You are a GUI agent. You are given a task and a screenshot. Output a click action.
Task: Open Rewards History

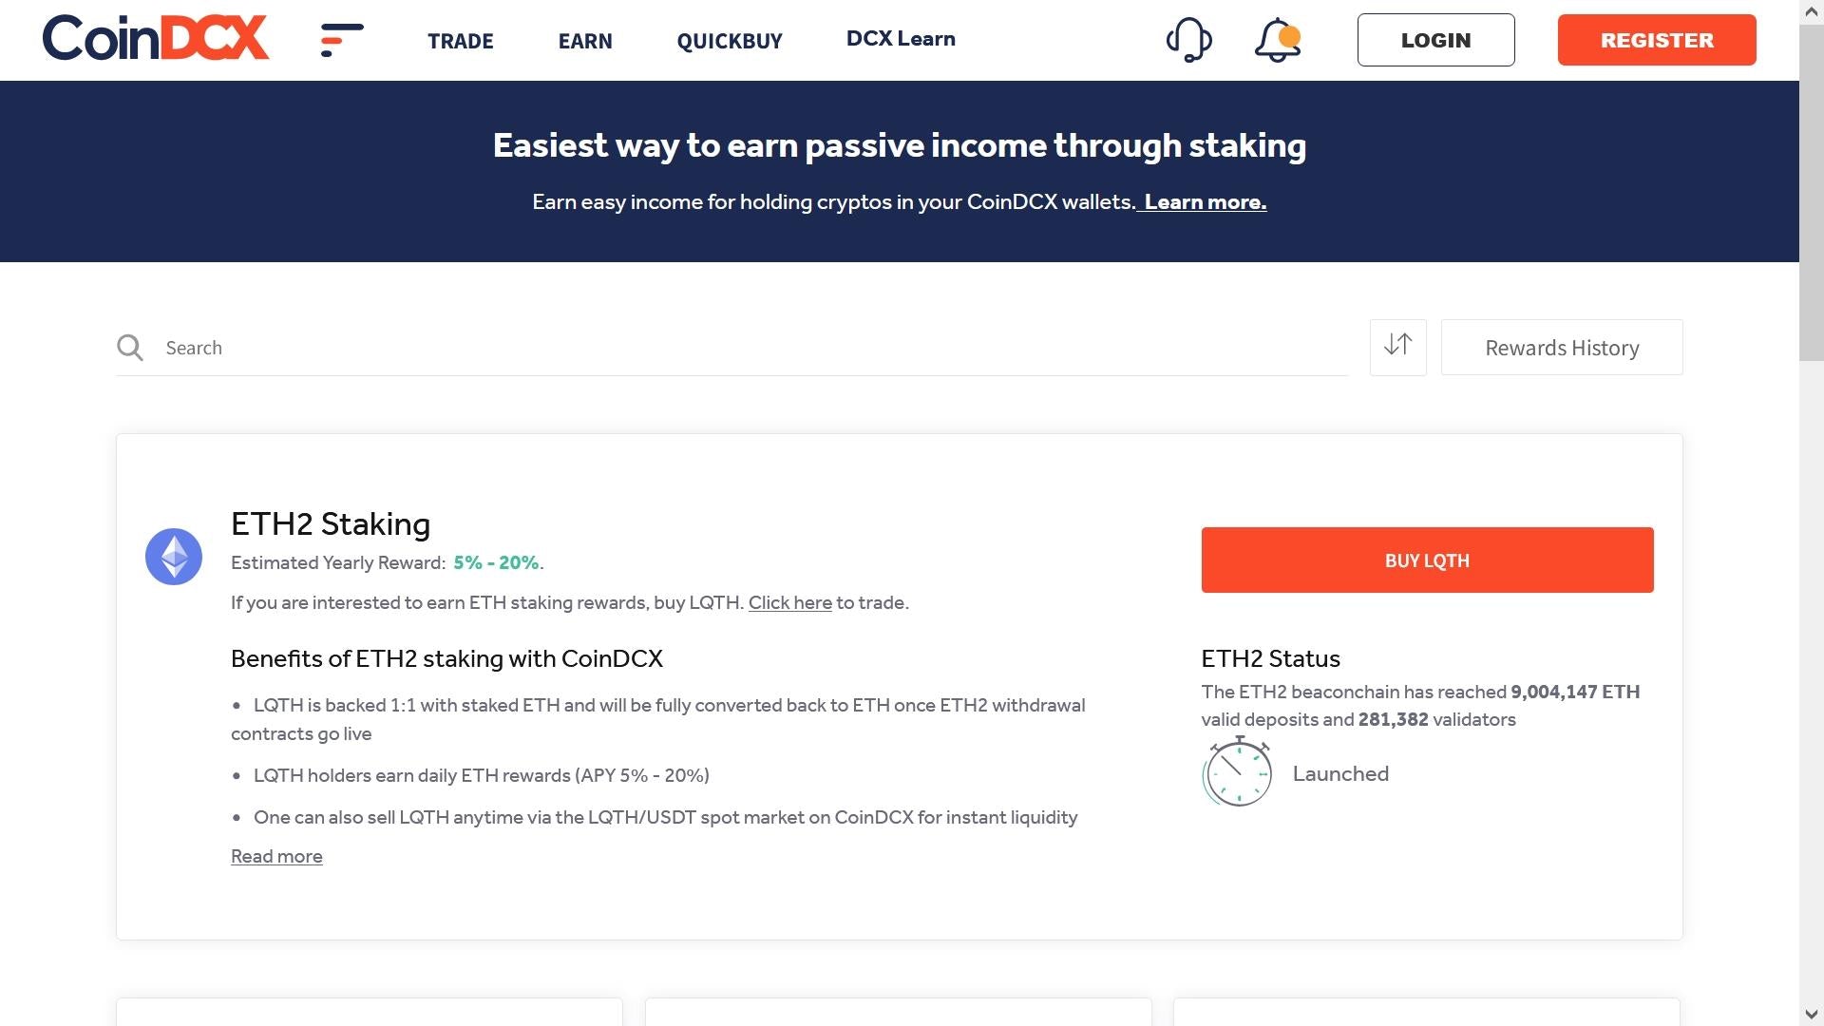tap(1562, 348)
